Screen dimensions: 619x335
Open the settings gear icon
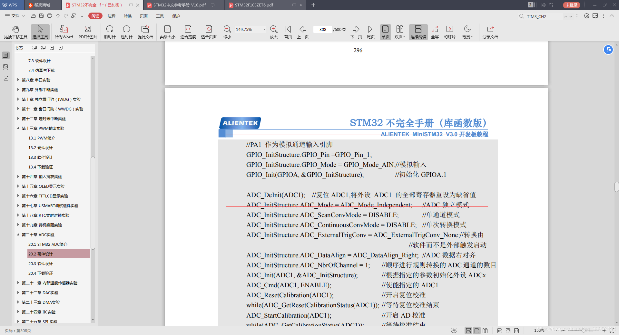pyautogui.click(x=587, y=16)
